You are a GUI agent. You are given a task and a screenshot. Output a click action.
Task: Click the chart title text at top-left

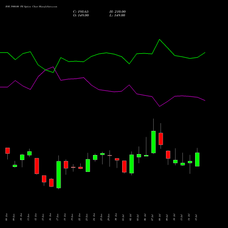click(x=31, y=7)
